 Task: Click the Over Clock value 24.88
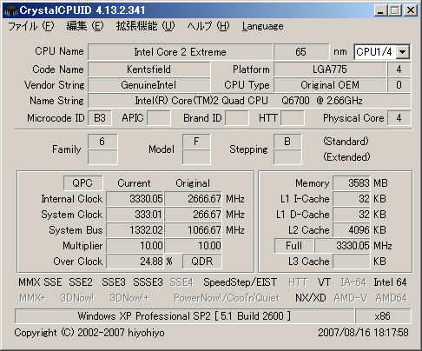click(x=135, y=262)
